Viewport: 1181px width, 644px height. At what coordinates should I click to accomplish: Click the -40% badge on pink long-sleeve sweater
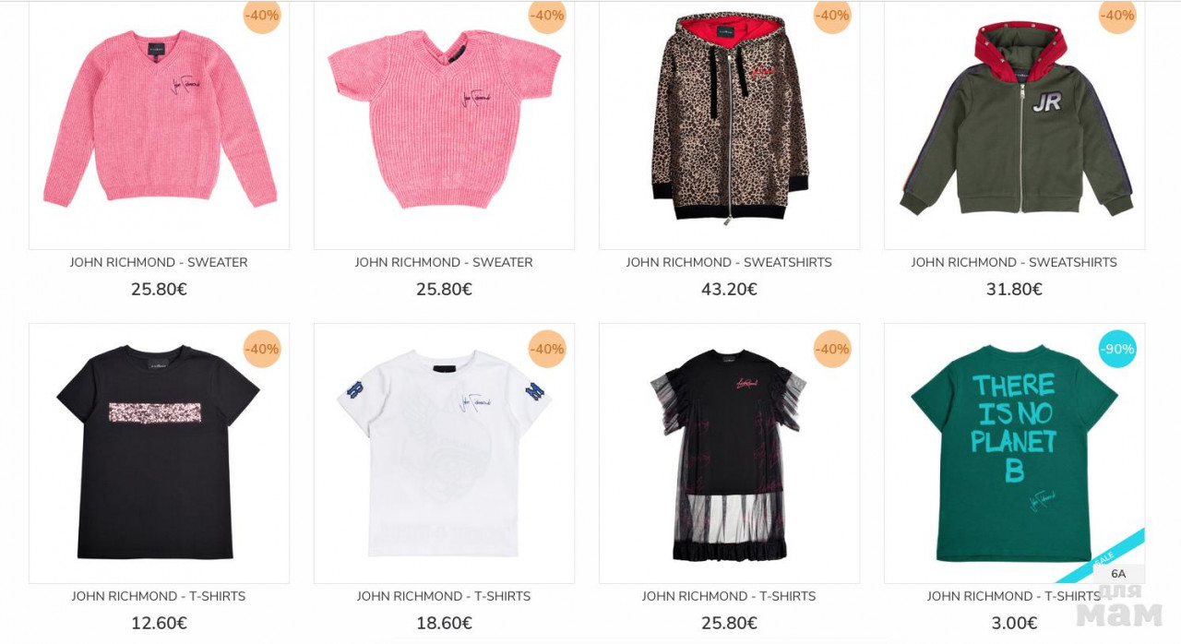coord(262,16)
